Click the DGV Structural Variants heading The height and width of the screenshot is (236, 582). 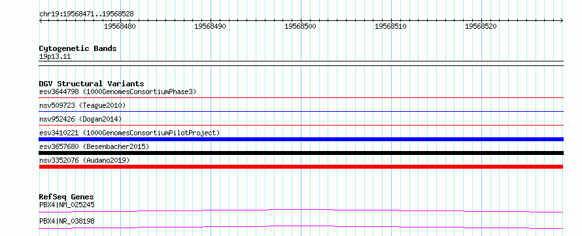pos(92,84)
